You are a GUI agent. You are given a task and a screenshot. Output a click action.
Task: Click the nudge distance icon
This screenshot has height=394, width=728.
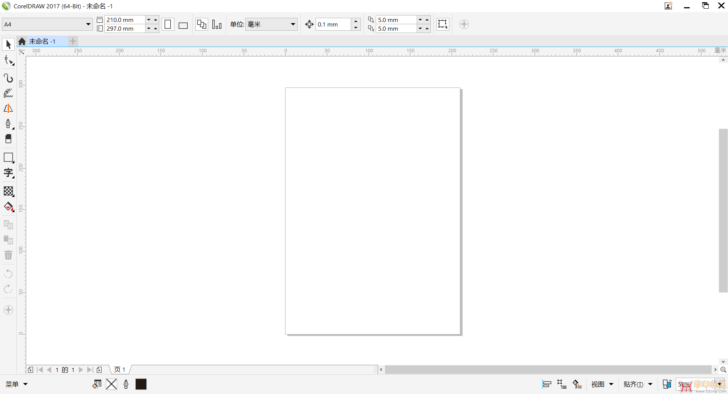[309, 24]
